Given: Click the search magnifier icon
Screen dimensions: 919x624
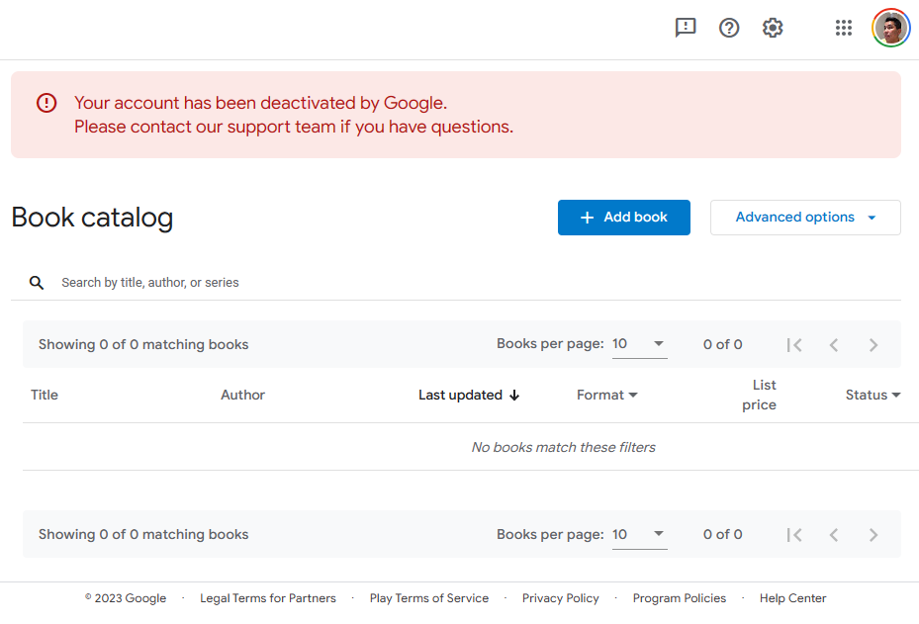Looking at the screenshot, I should [x=37, y=283].
